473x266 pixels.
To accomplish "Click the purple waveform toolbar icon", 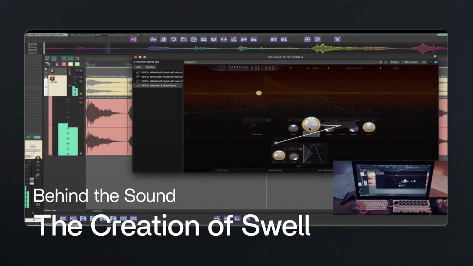I will [x=153, y=39].
